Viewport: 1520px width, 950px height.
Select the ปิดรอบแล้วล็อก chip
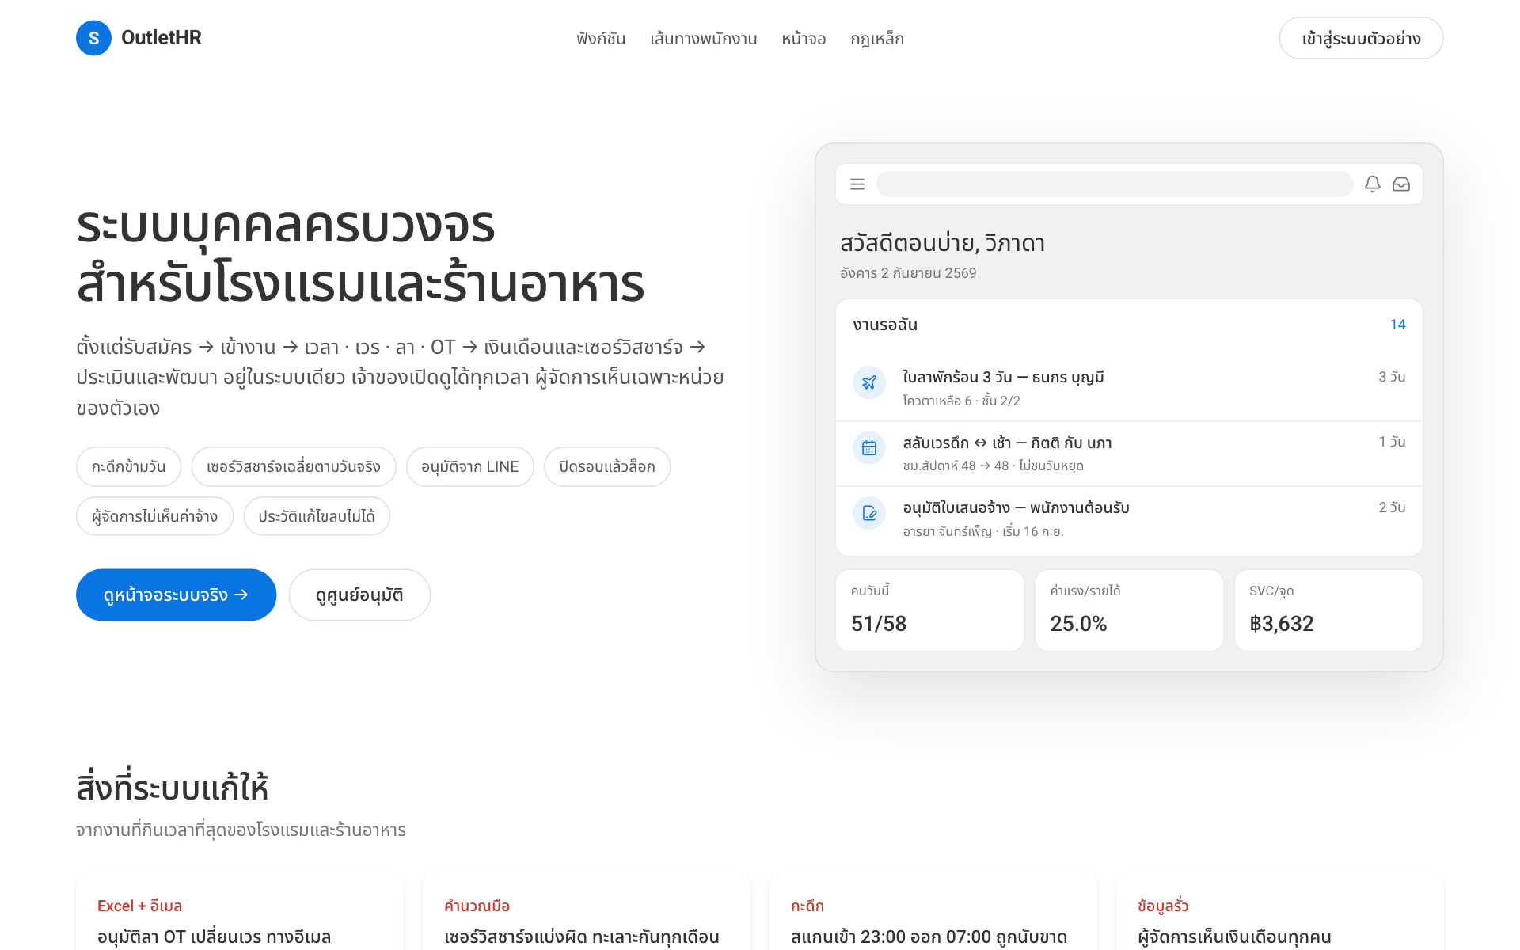607,467
